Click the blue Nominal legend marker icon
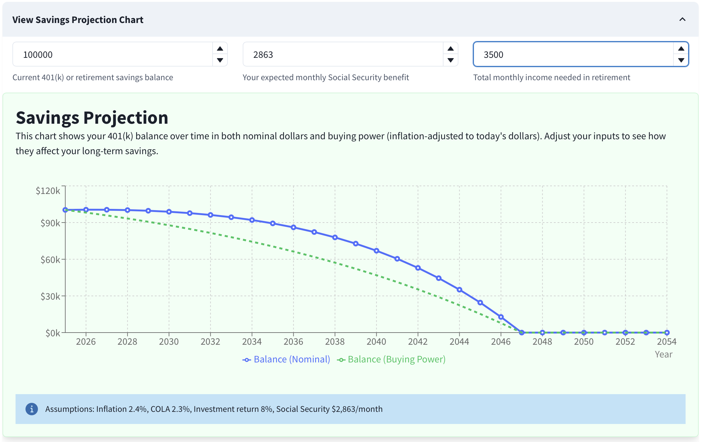Viewport: 703px width, 442px height. 247,360
